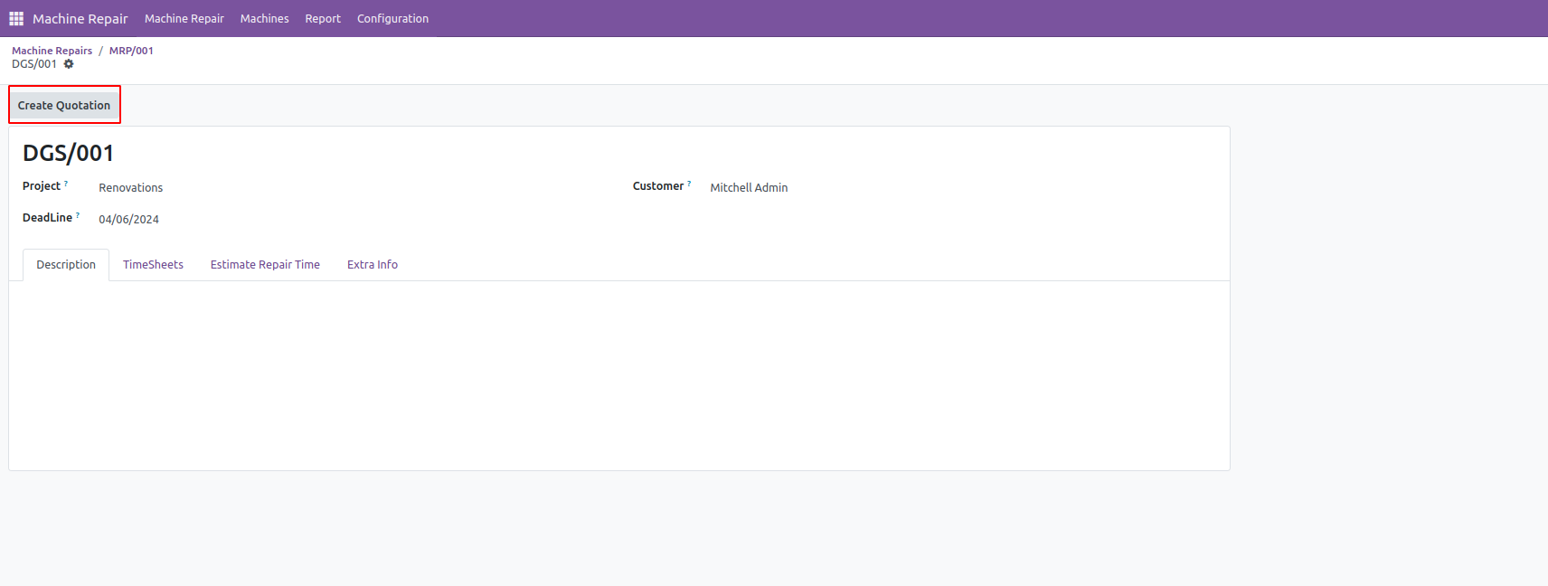Click the Project field label
This screenshot has height=586, width=1548.
[x=42, y=186]
